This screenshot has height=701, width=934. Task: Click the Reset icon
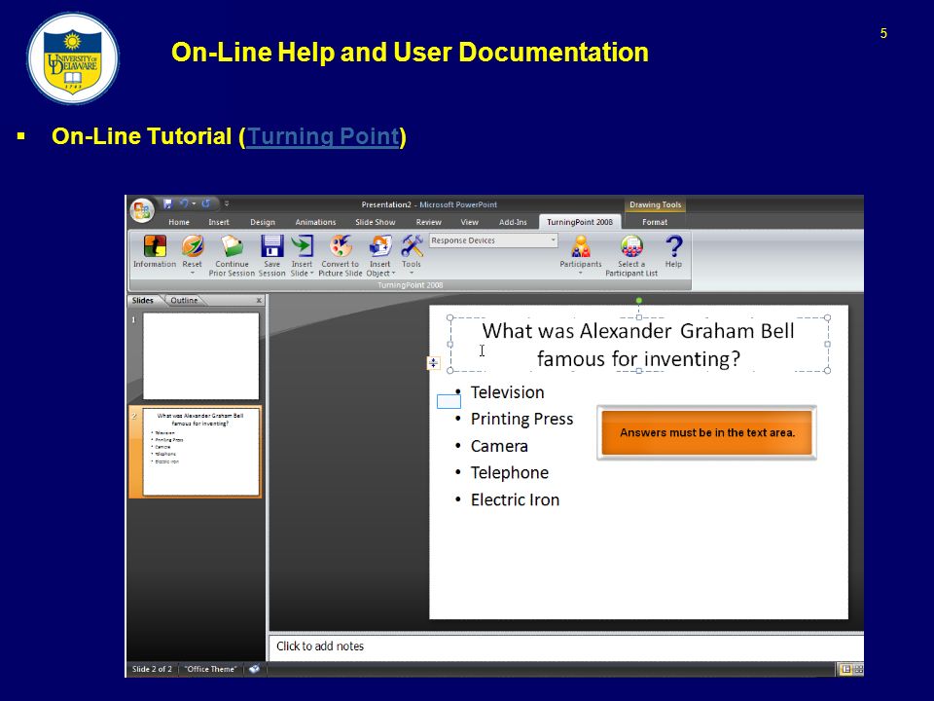[x=193, y=246]
